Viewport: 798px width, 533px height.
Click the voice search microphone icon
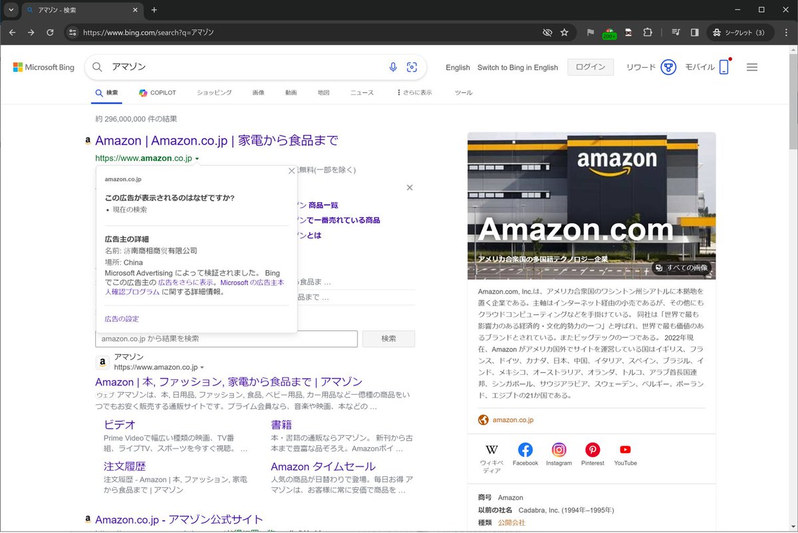coord(392,66)
